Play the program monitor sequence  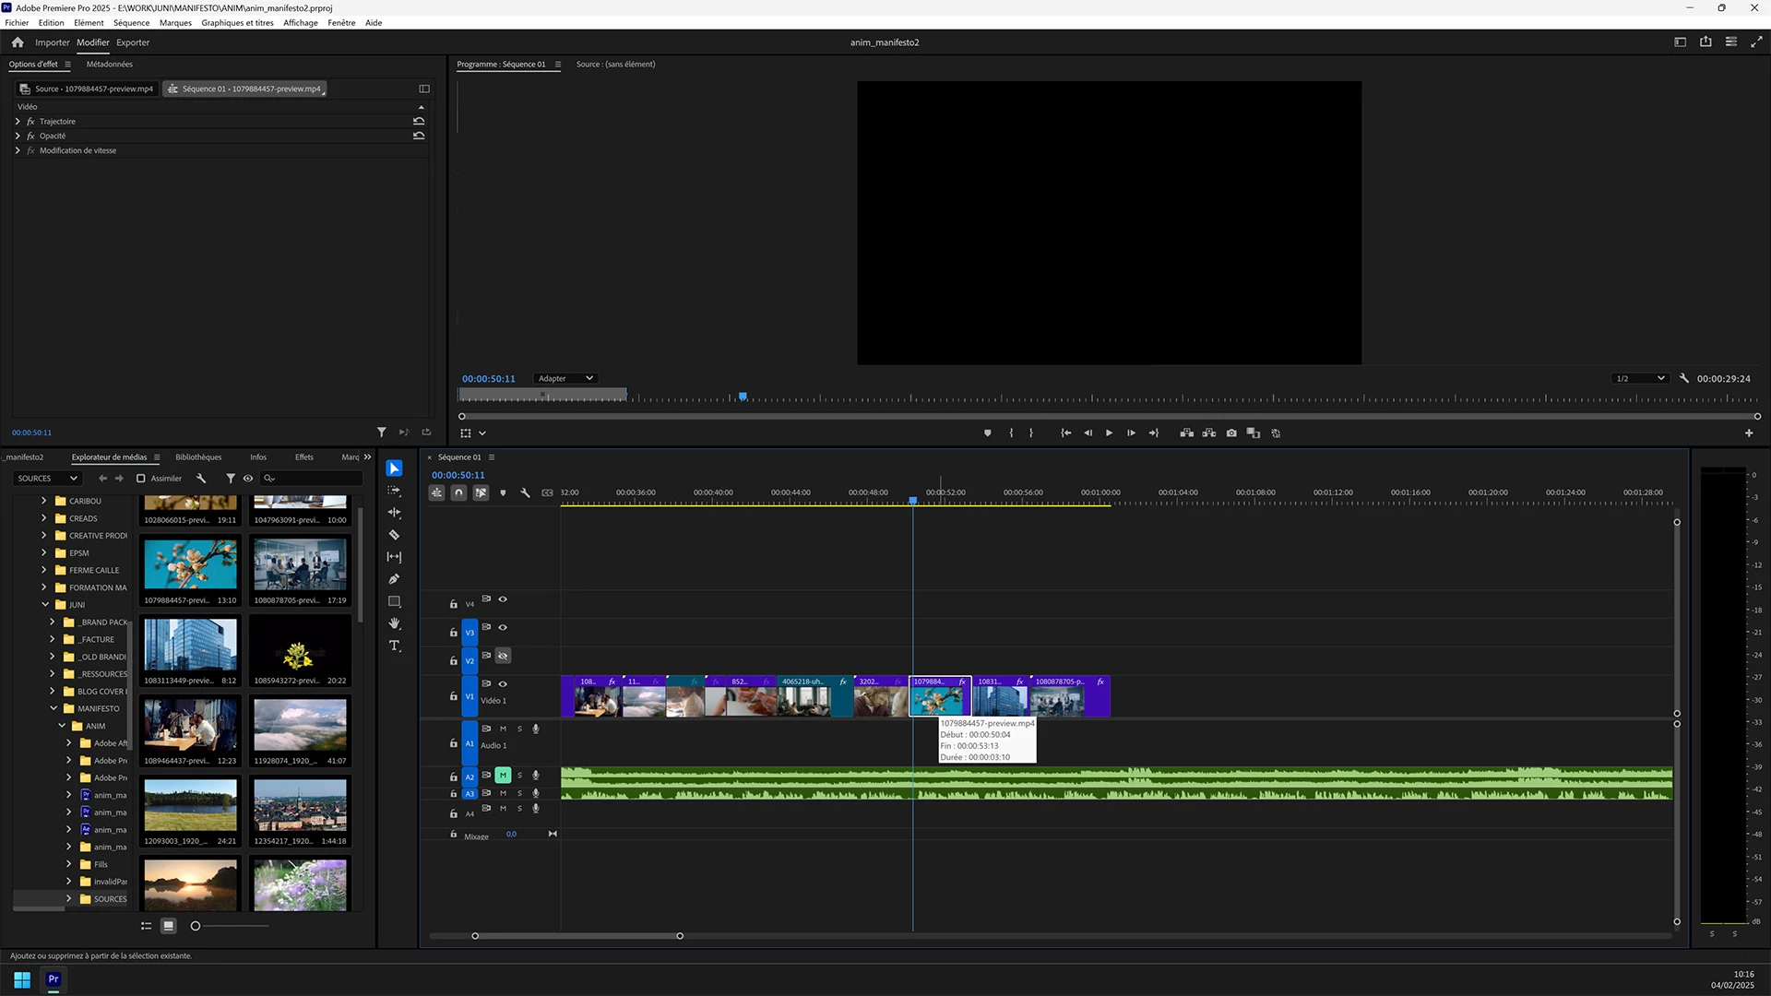[1109, 433]
